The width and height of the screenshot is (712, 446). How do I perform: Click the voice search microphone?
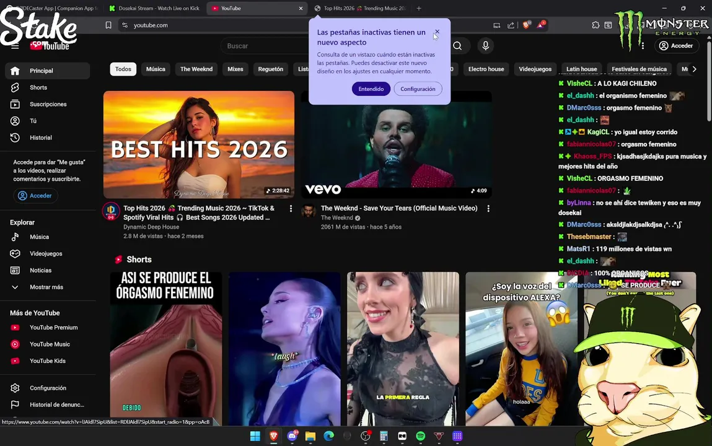click(485, 46)
